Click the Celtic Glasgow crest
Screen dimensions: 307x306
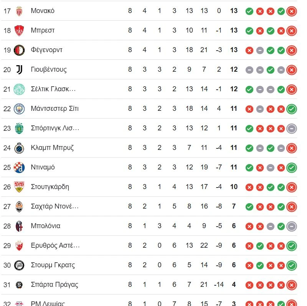click(x=19, y=89)
